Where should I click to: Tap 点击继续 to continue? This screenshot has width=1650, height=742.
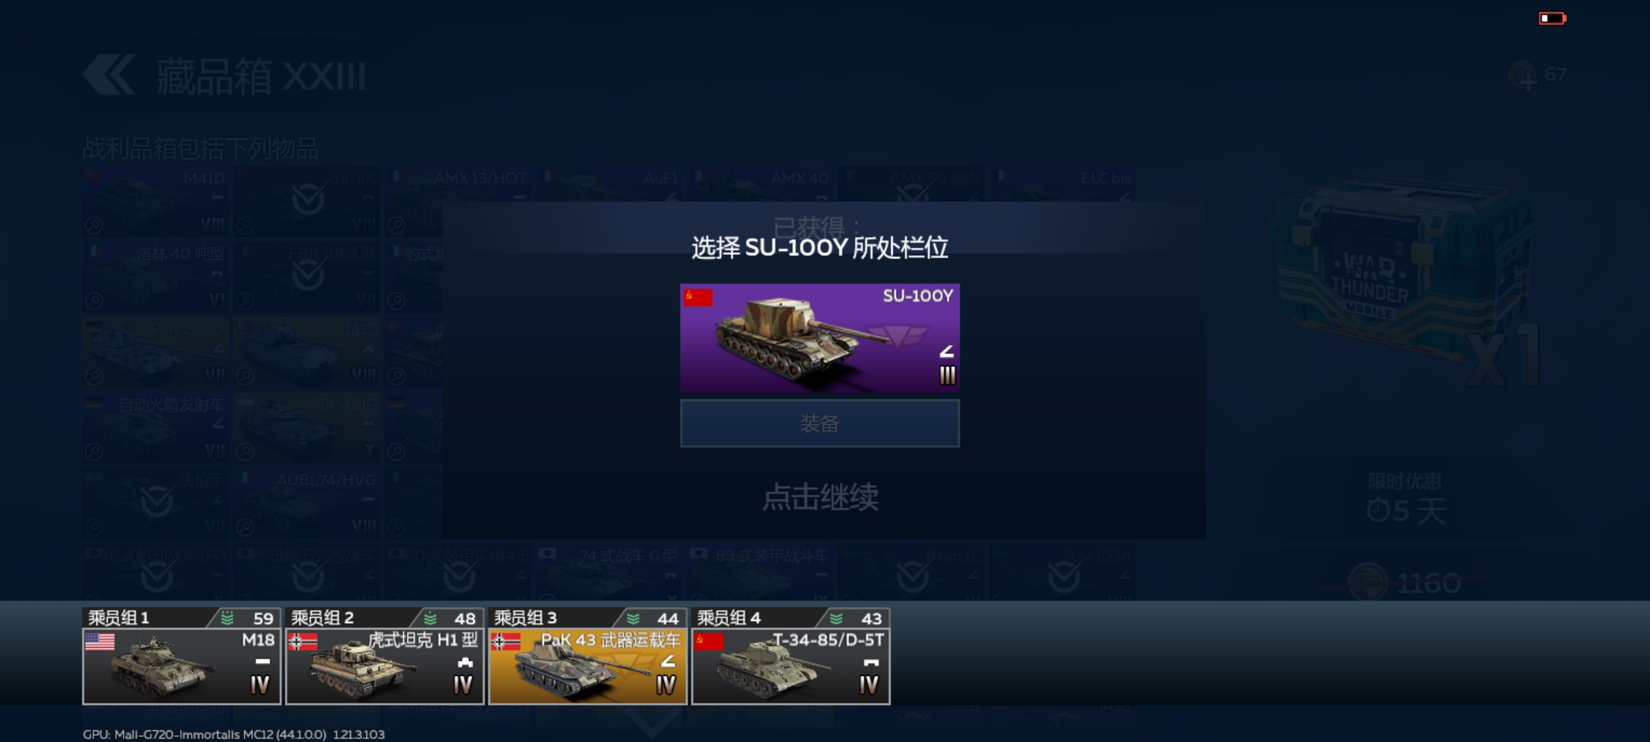click(x=820, y=497)
